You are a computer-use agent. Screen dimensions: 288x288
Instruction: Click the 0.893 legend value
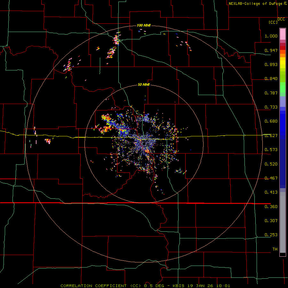click(271, 64)
